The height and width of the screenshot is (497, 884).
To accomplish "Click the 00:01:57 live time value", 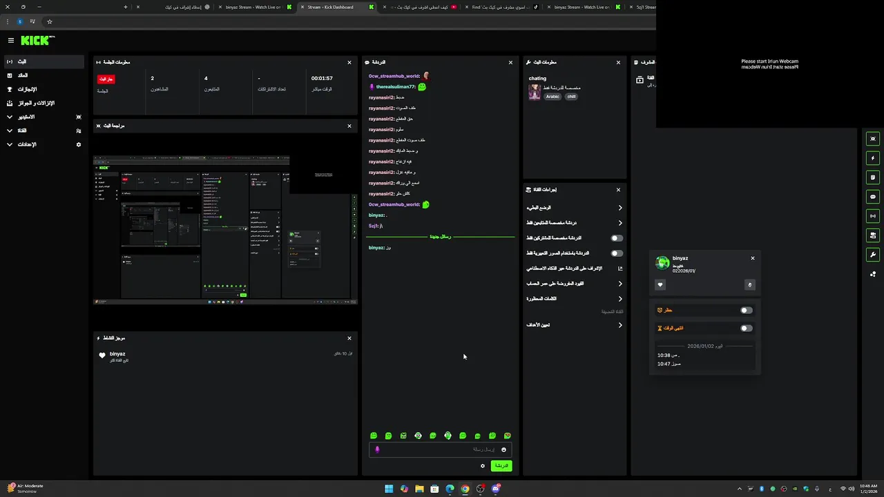I will point(322,79).
